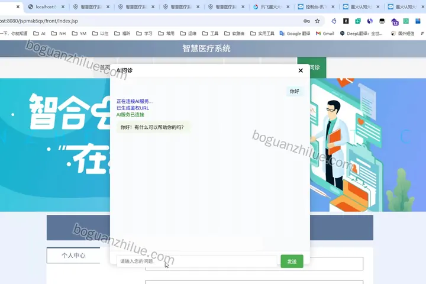Click the doctor illustration banner
Viewport: 426px width, 284px height.
click(367, 145)
